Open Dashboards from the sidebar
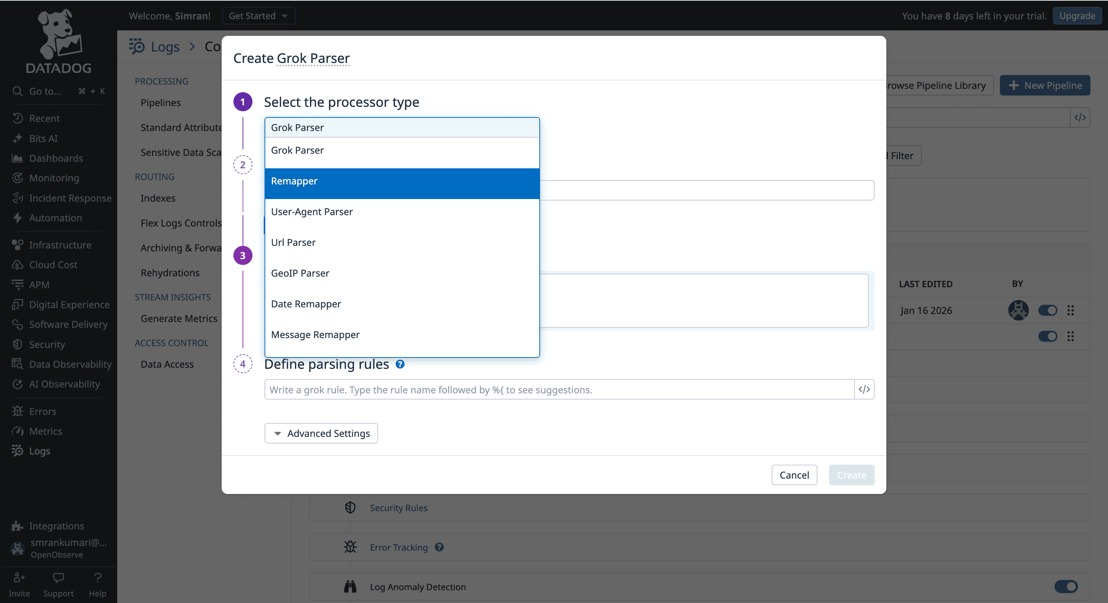The height and width of the screenshot is (603, 1108). 56,158
